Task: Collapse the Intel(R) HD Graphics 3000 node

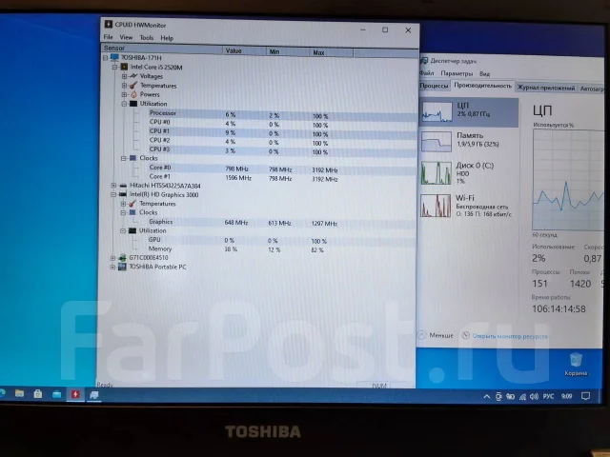Action: [x=113, y=194]
